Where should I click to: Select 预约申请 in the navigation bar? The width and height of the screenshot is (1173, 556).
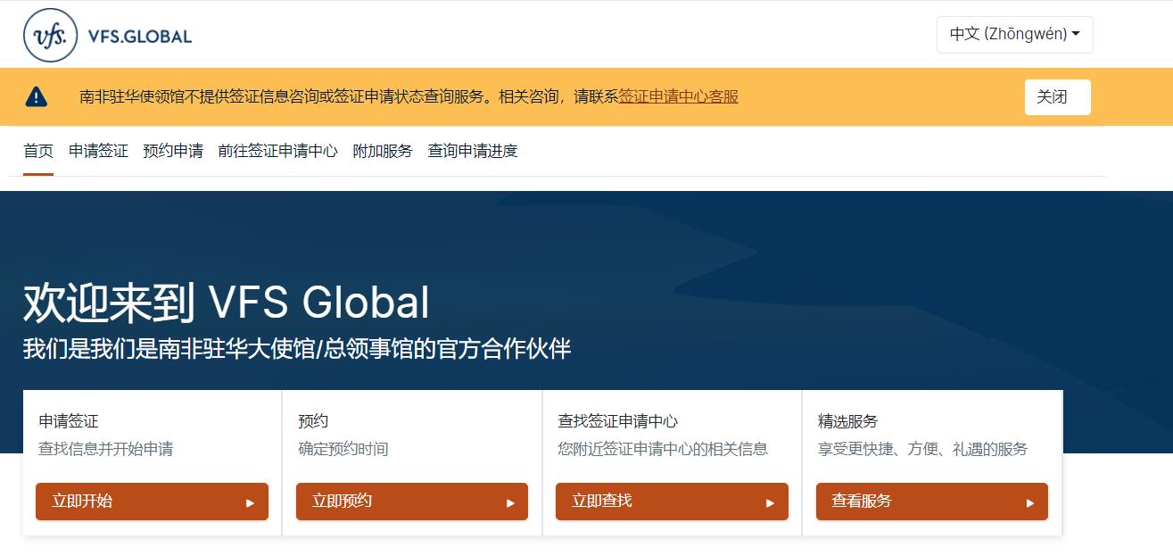pos(173,151)
